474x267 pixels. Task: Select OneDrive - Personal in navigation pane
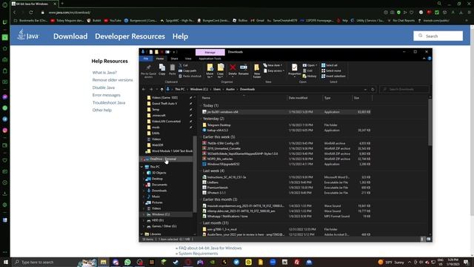click(x=163, y=159)
